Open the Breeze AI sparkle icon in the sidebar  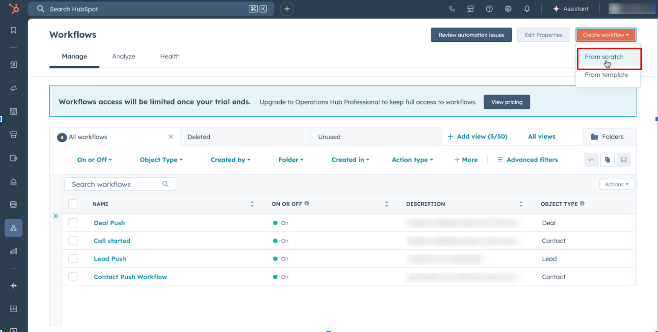[x=13, y=286]
